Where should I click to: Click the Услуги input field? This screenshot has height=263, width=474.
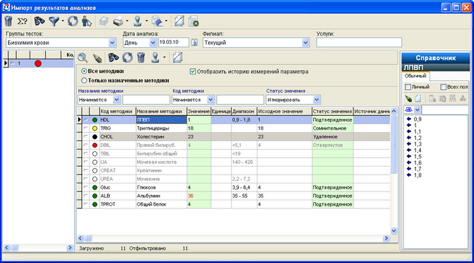pos(359,42)
